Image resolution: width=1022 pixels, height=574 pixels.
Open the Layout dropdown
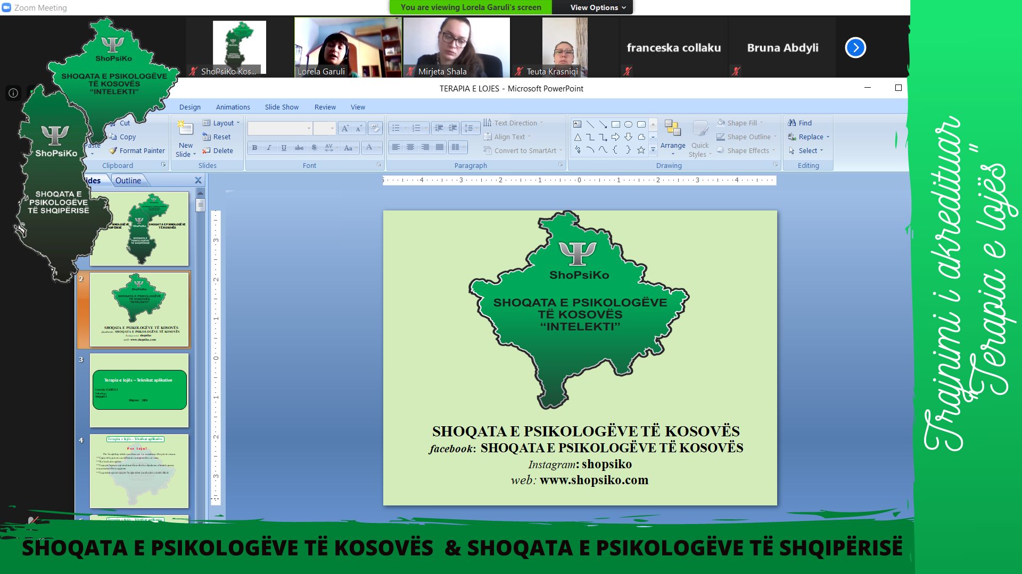[221, 123]
